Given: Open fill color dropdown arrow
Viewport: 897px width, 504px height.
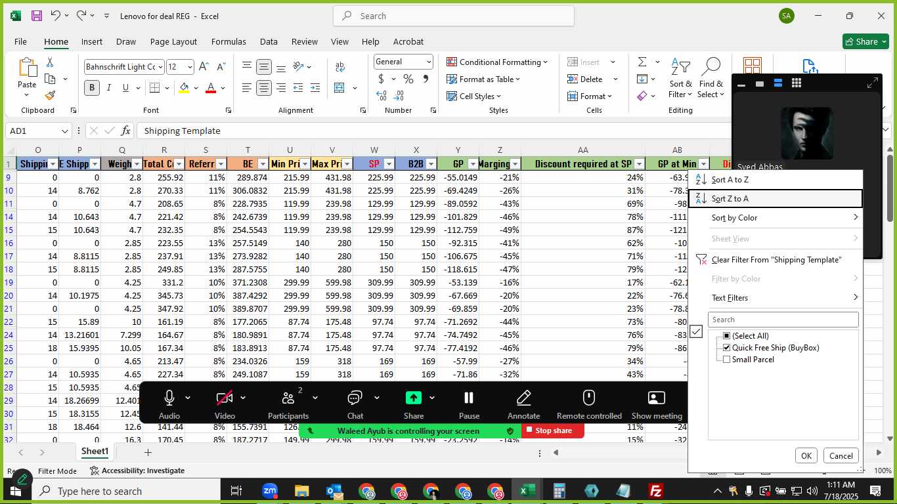Looking at the screenshot, I should 196,88.
